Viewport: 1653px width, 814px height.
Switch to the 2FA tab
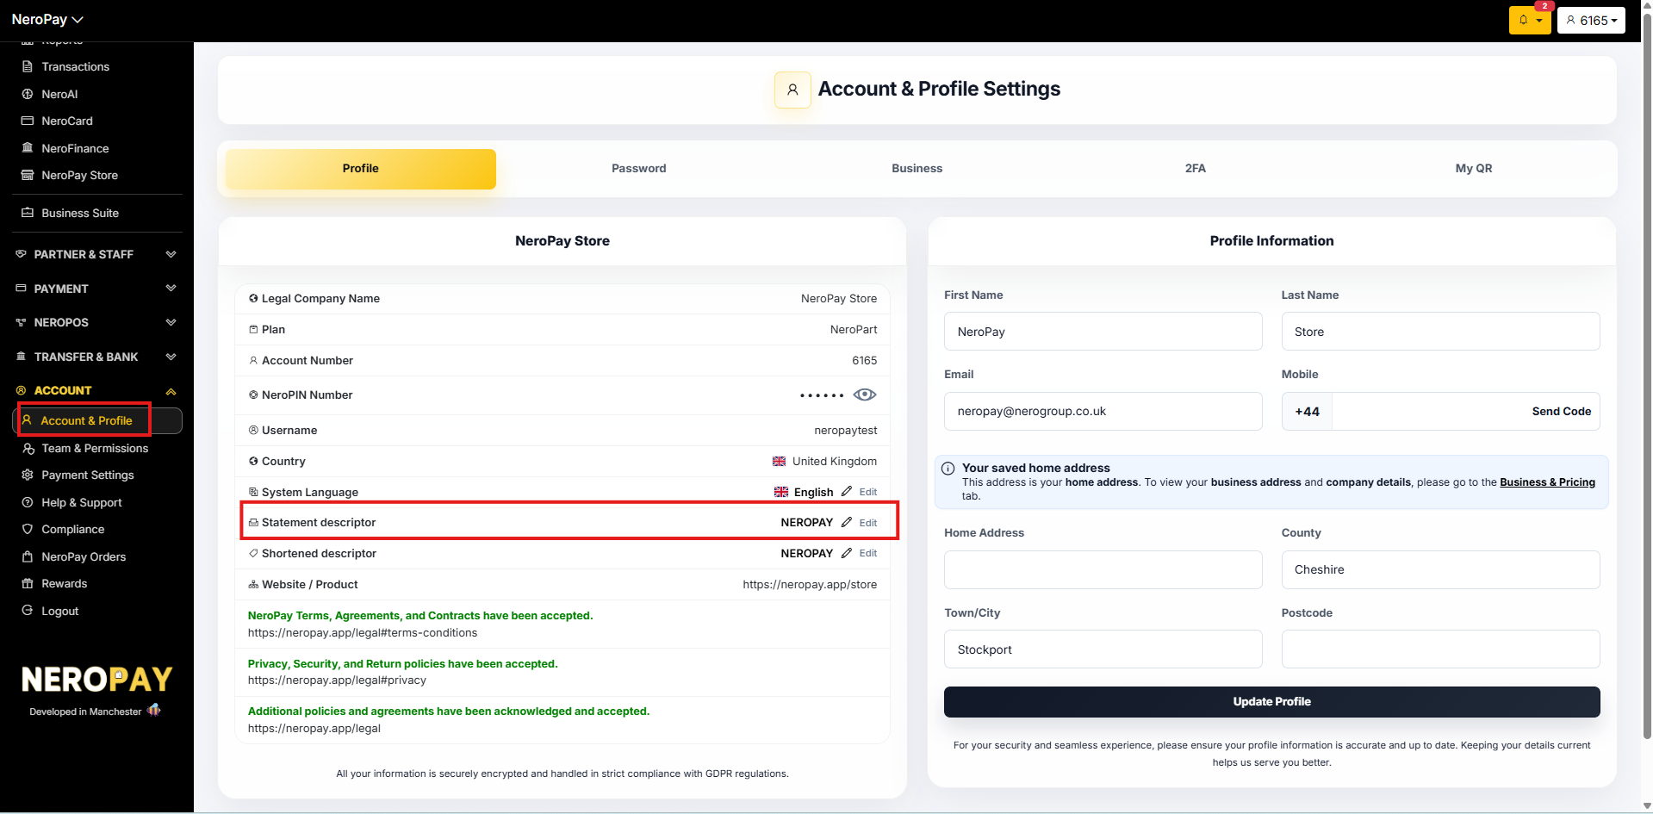click(x=1195, y=169)
